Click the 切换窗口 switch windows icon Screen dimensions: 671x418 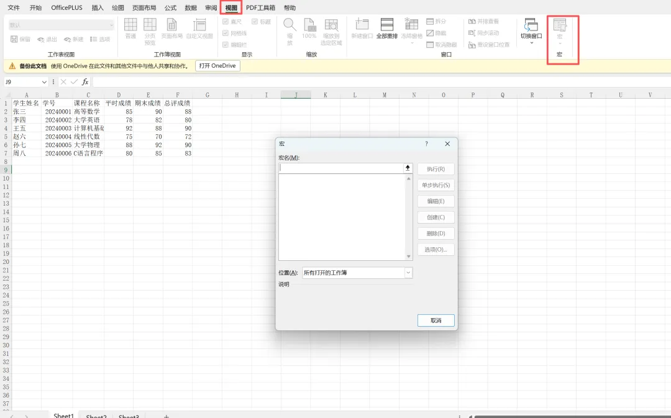click(x=531, y=24)
